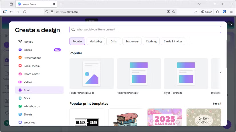Select the Whiteboards category

tap(31, 106)
